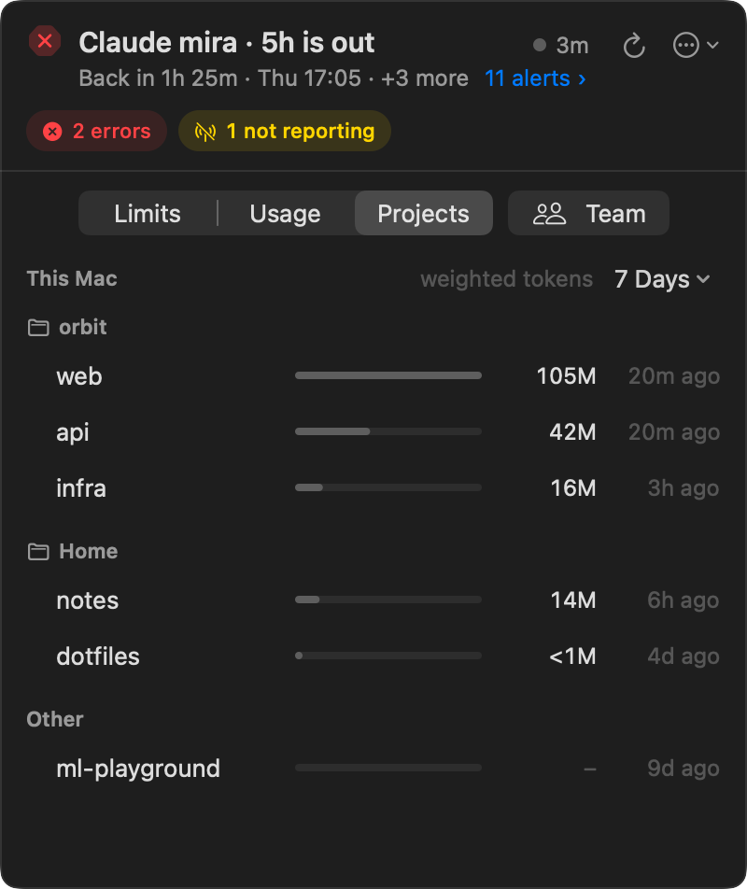Click the 1 not reporting badge

(x=285, y=131)
